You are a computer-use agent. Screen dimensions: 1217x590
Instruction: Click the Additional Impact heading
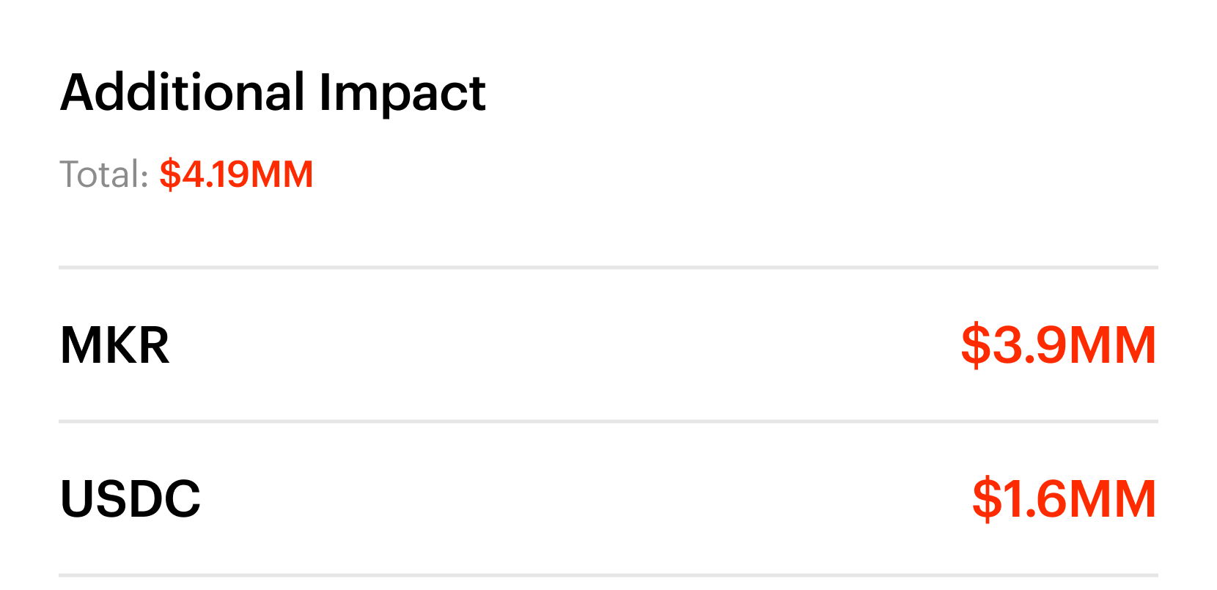point(273,94)
